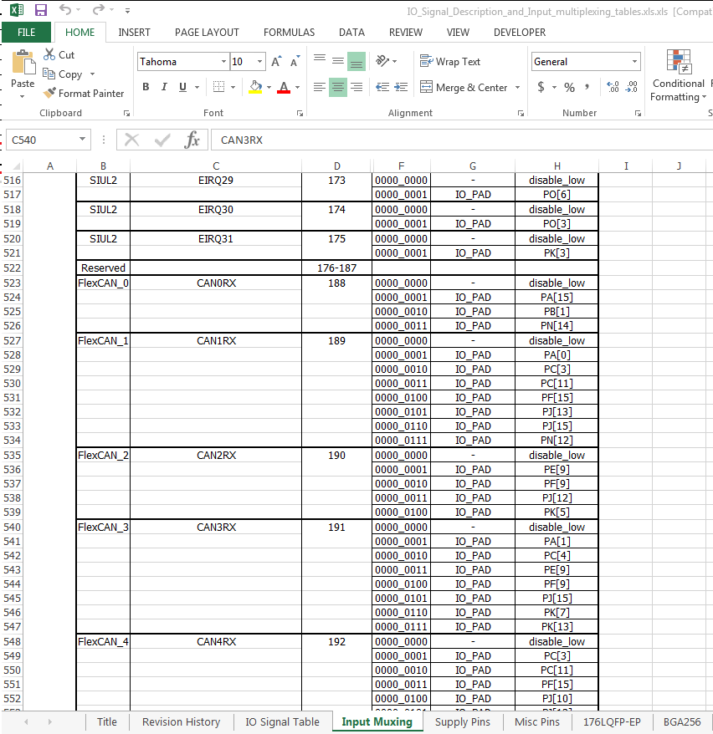Apply Percent Style format

(569, 87)
